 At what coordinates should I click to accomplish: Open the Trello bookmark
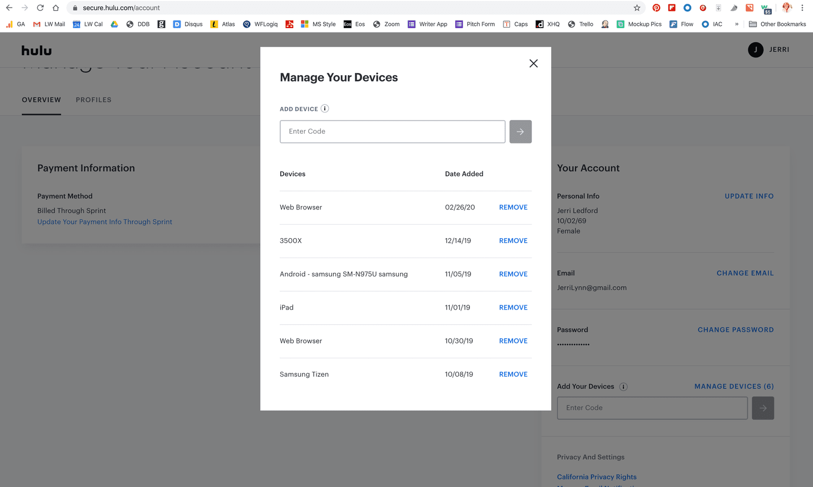580,24
